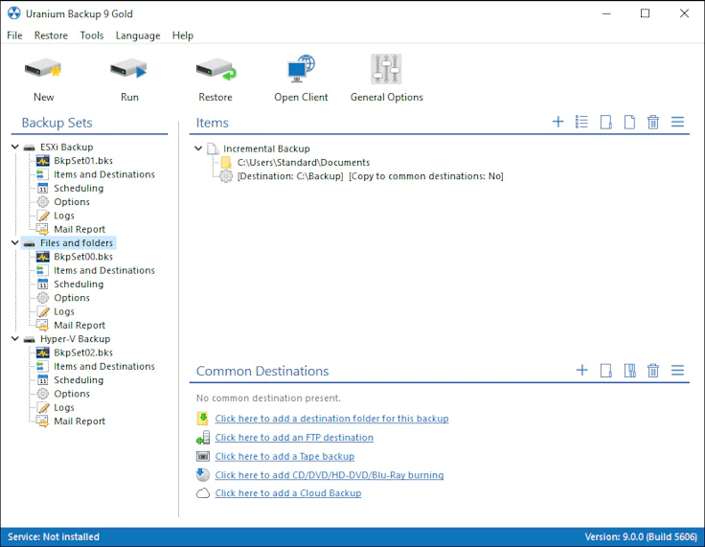
Task: Click the list view icon in Items header
Action: [581, 122]
